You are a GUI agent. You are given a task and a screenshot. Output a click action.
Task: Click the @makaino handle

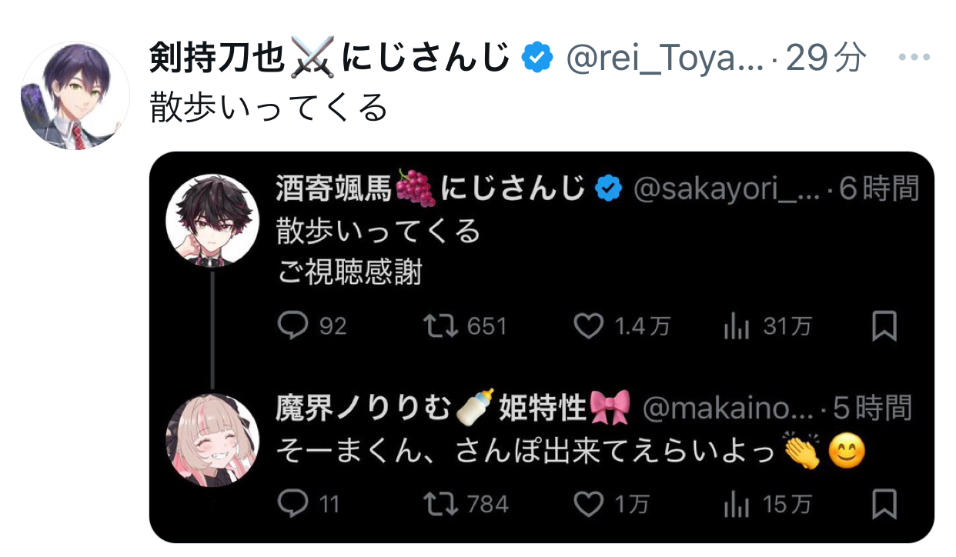(x=727, y=408)
